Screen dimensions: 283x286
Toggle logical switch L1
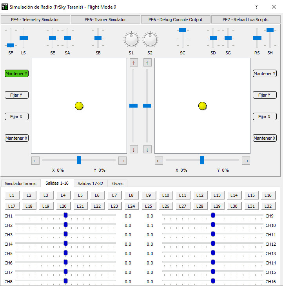pyautogui.click(x=12, y=195)
